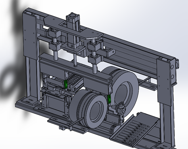The height and width of the screenshot is (149, 188).
Task: Select the left vertical frame column plate
Action: [29, 36]
